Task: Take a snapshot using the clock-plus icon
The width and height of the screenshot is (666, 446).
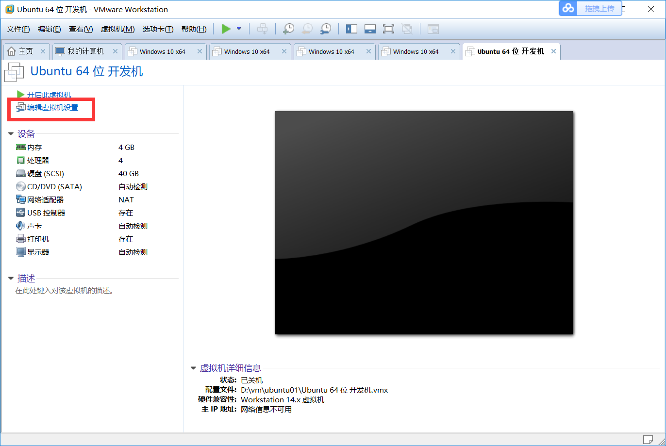Action: [288, 29]
